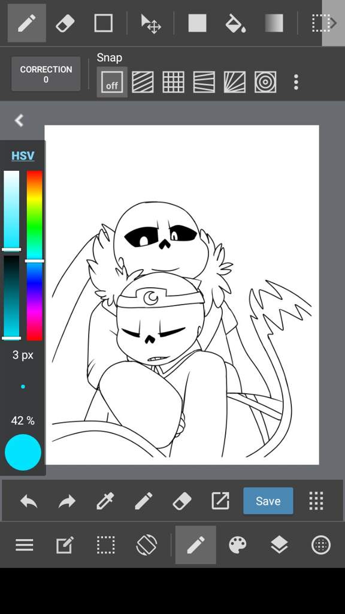Save the drawing
Screen dimensions: 345x614
268,501
